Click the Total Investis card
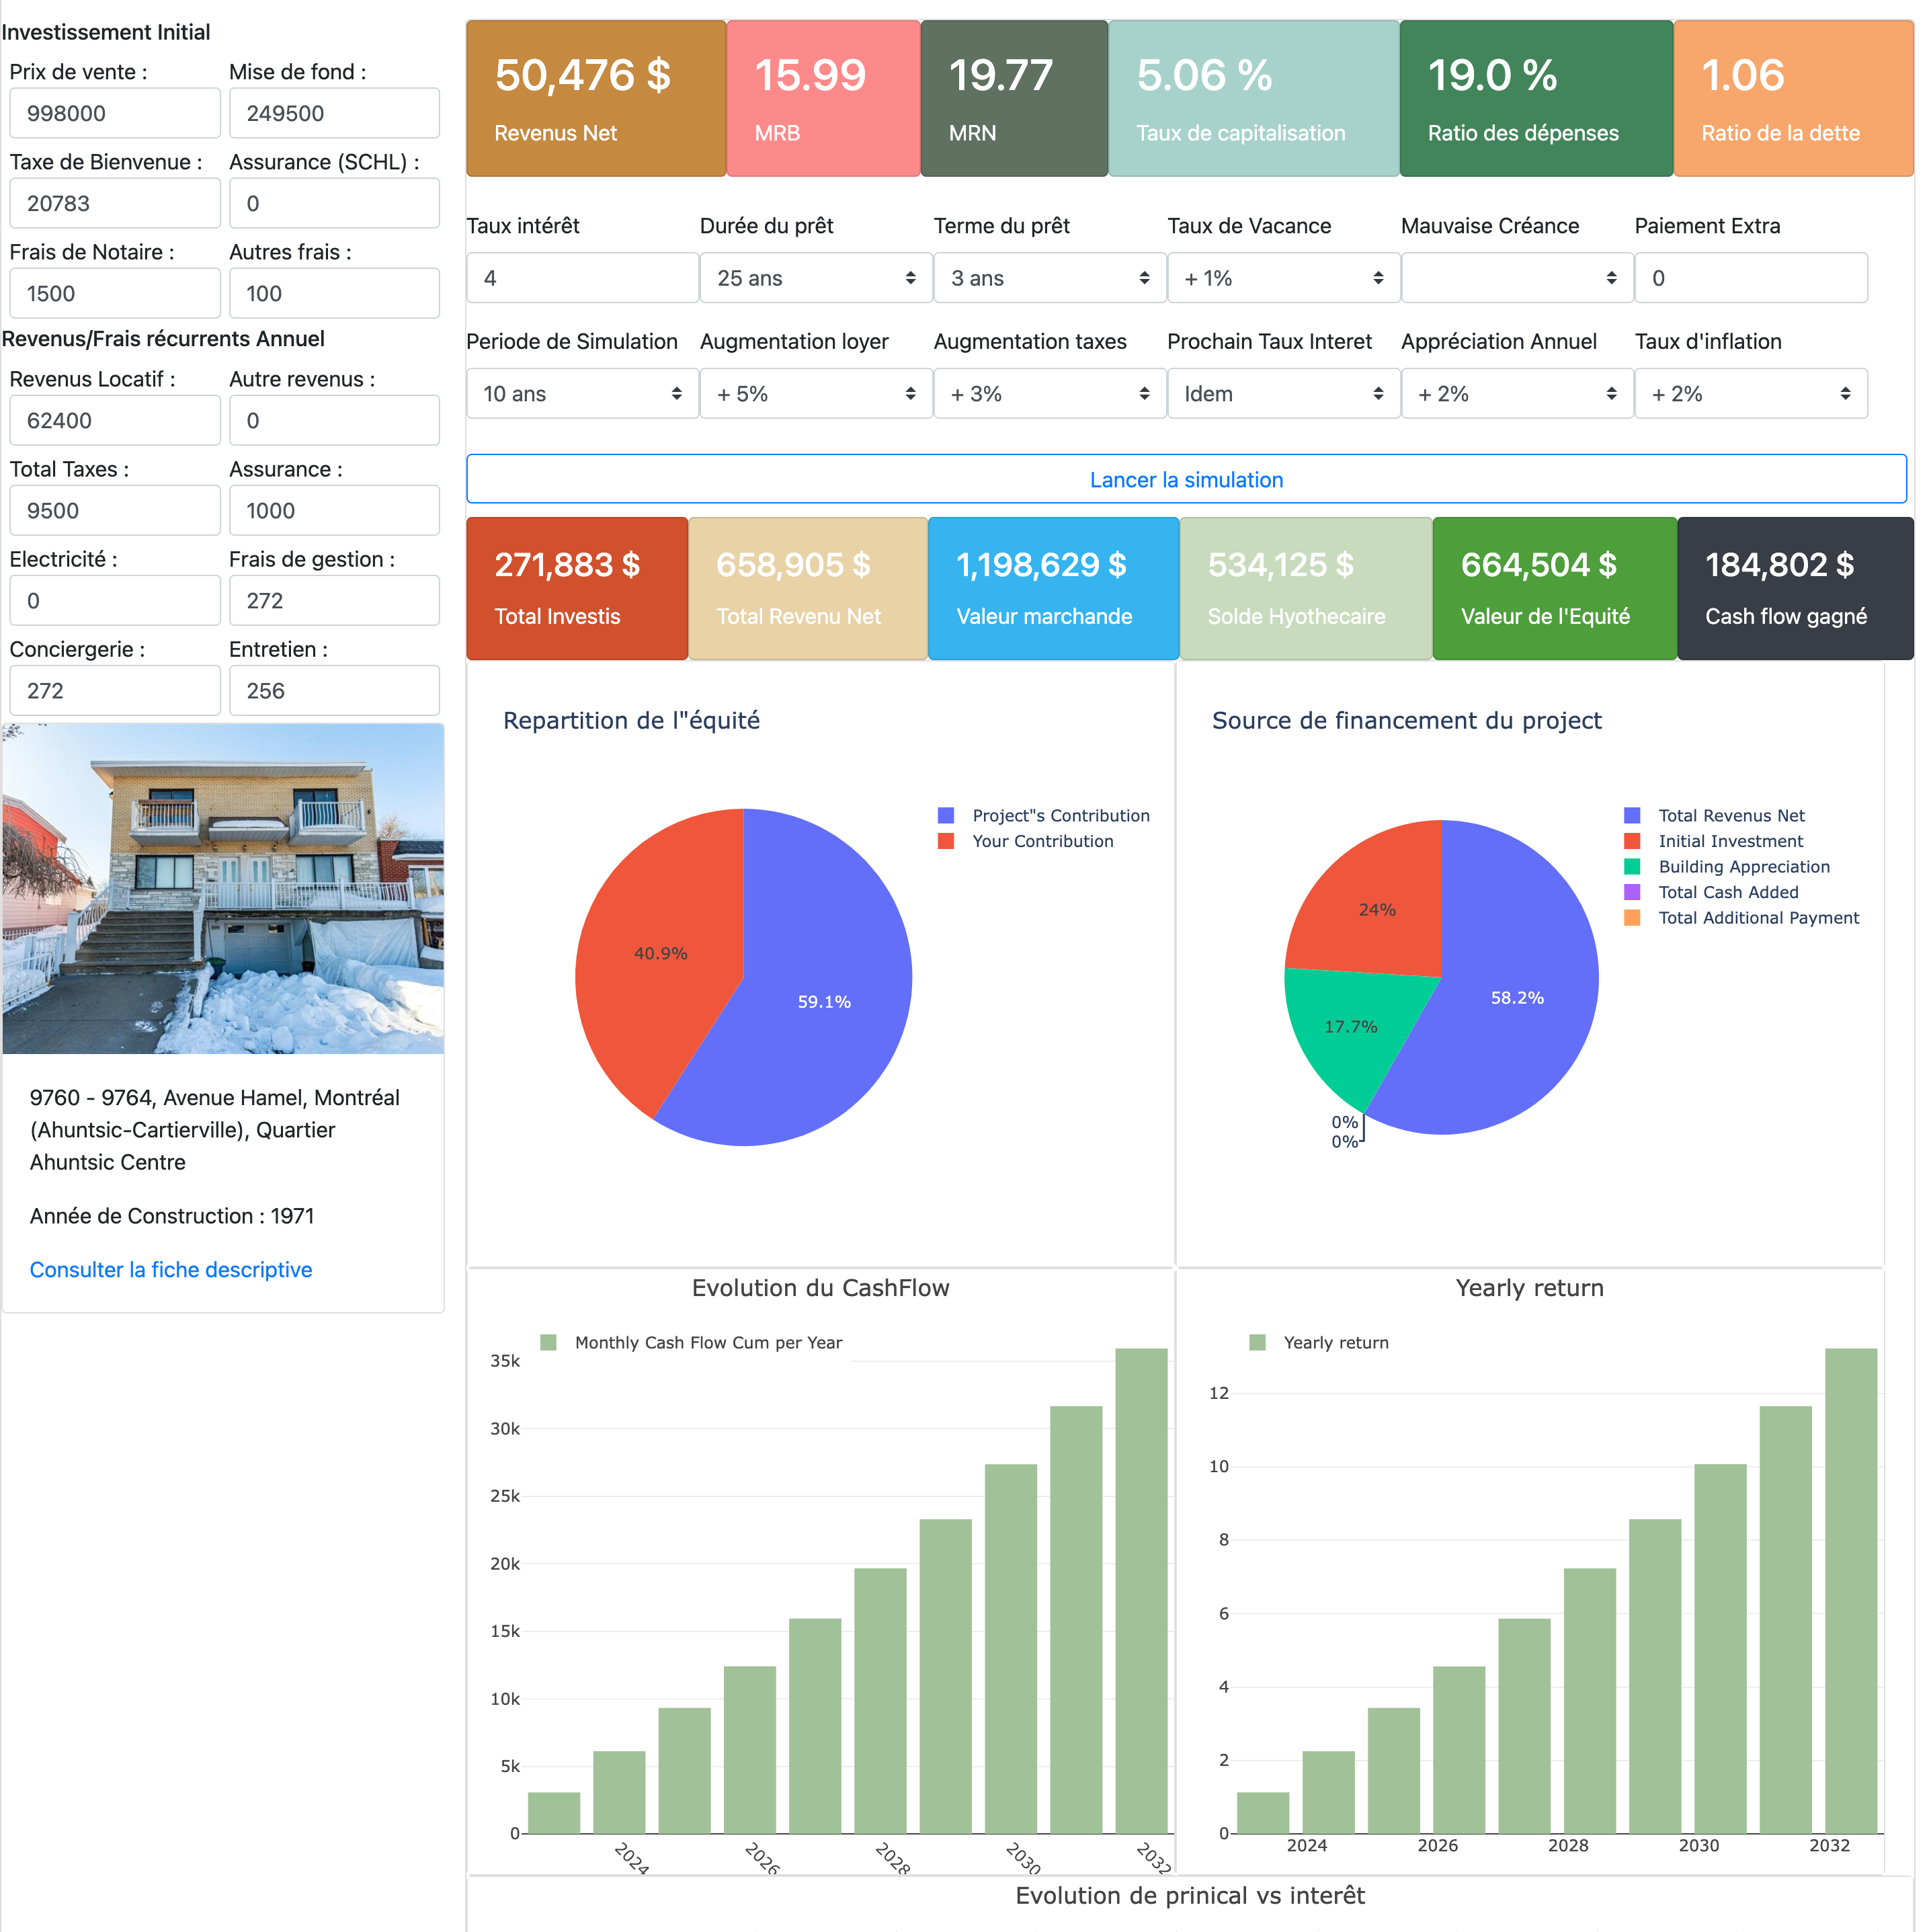 coord(577,588)
